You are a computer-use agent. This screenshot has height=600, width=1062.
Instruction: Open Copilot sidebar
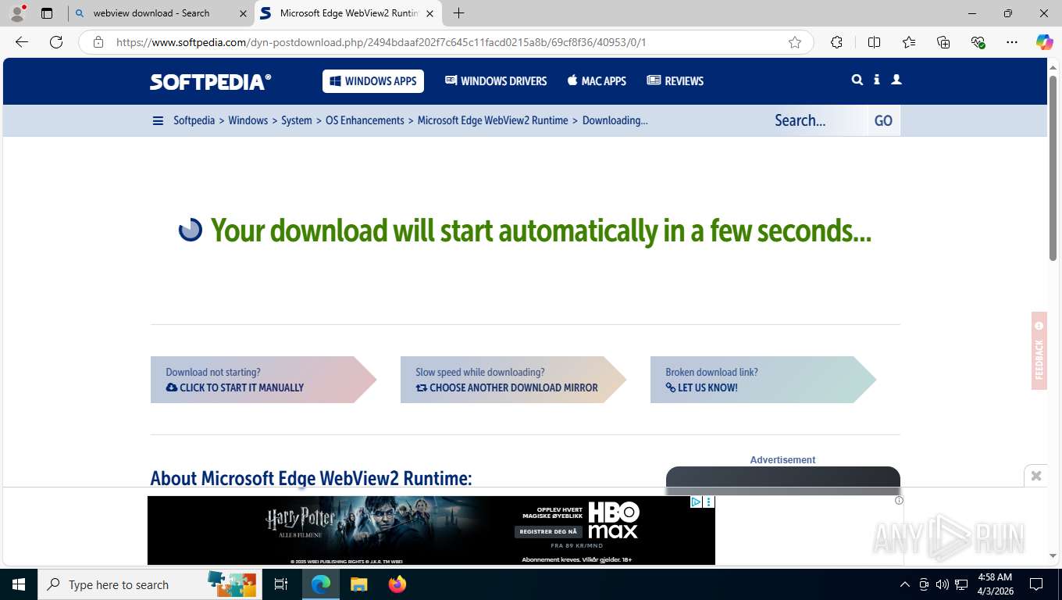pyautogui.click(x=1045, y=42)
